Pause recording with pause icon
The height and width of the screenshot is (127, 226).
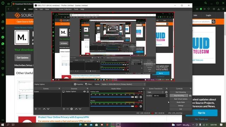coord(190,96)
